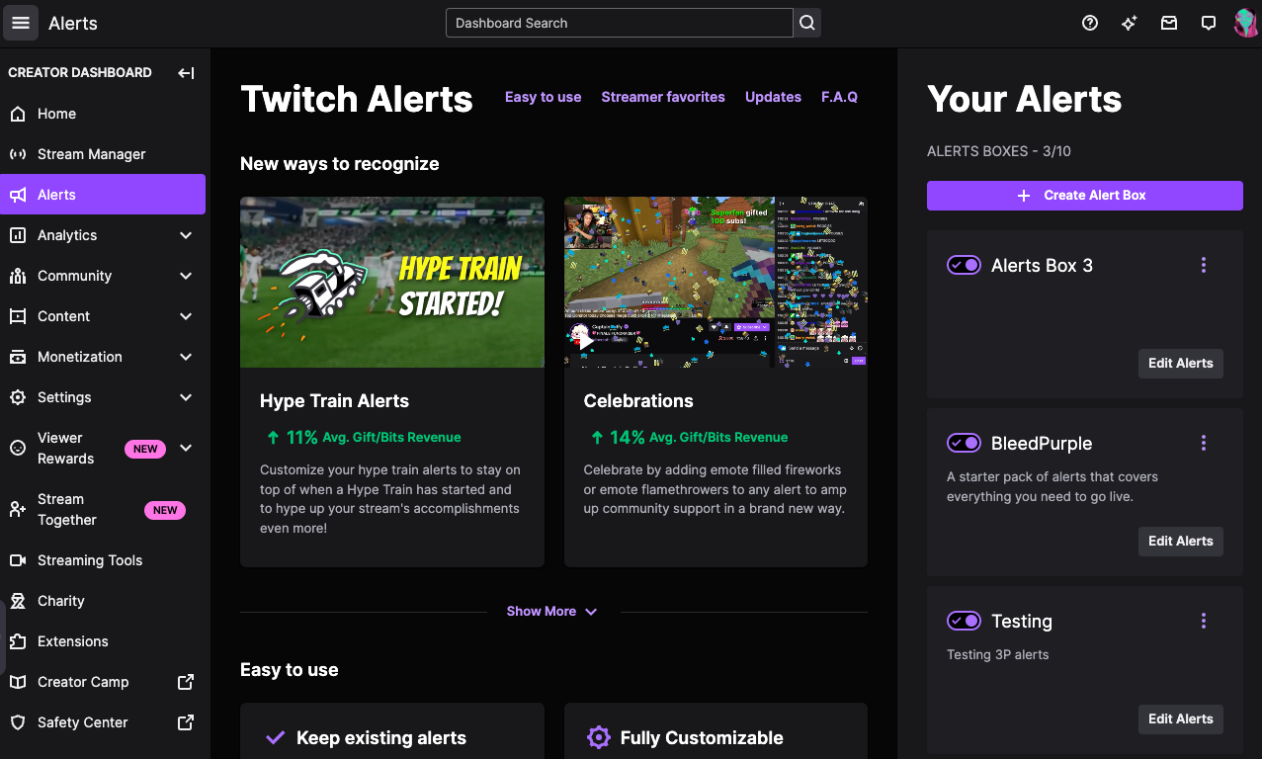Expand the Analytics submenu chevron
Image resolution: width=1262 pixels, height=759 pixels.
click(x=186, y=235)
